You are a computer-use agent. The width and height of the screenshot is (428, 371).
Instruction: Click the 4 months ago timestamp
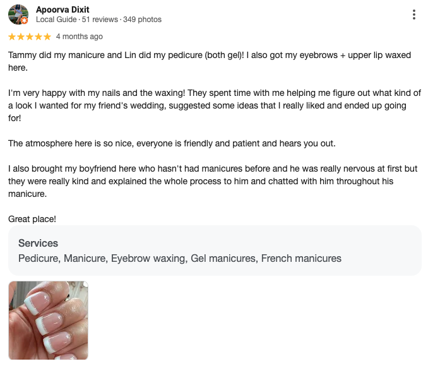[80, 37]
